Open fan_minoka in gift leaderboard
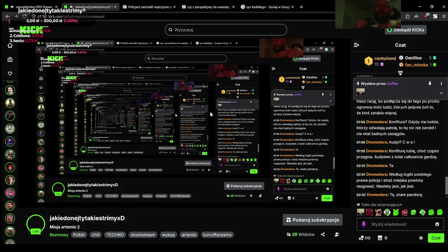Viewport: 448px width, 252px height. point(416,65)
